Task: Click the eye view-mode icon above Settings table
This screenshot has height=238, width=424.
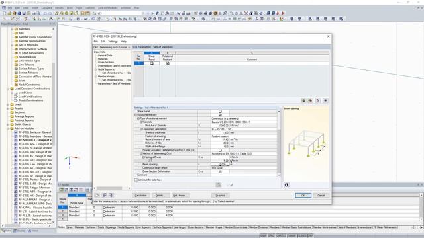Action: (325, 100)
